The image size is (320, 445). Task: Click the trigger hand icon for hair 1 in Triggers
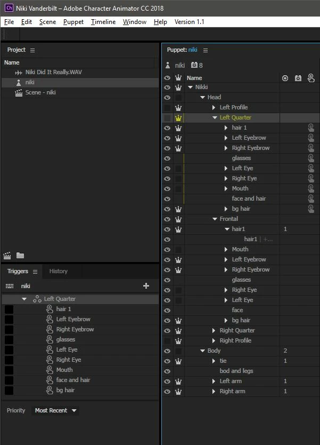(x=50, y=309)
